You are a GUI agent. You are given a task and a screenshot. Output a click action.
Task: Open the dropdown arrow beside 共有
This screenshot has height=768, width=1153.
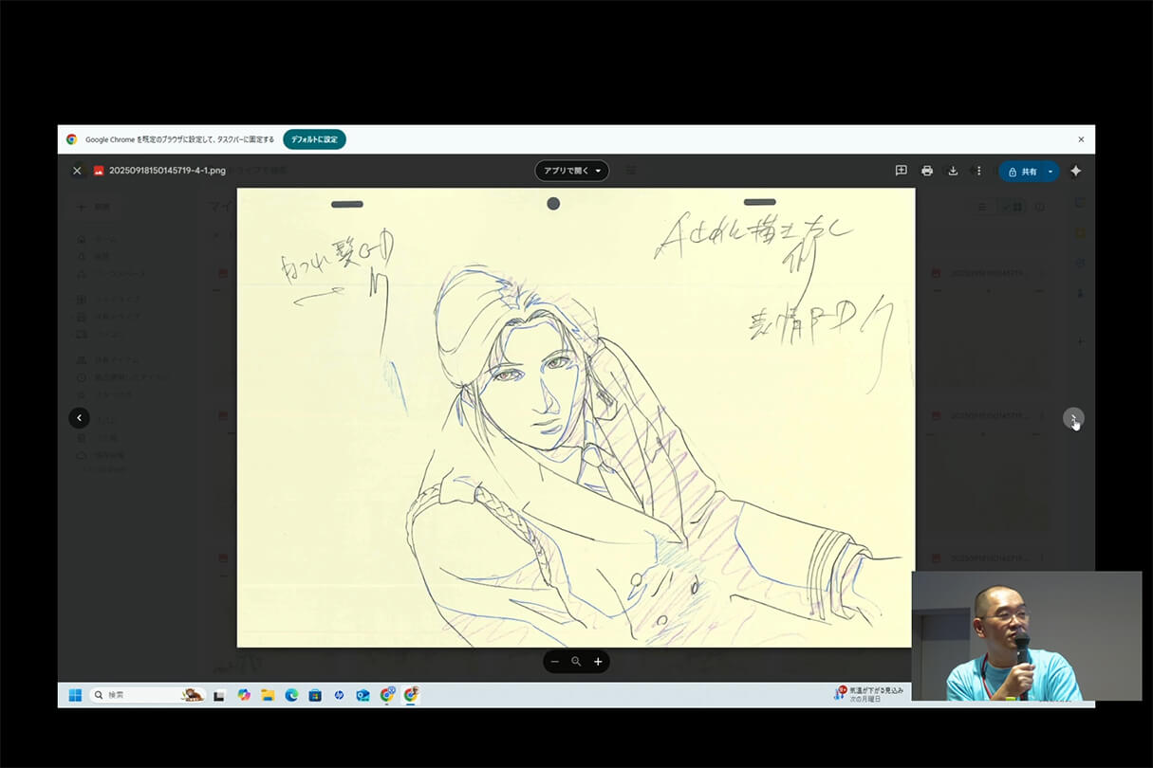(1050, 172)
